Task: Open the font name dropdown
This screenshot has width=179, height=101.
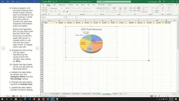Action: point(61,8)
